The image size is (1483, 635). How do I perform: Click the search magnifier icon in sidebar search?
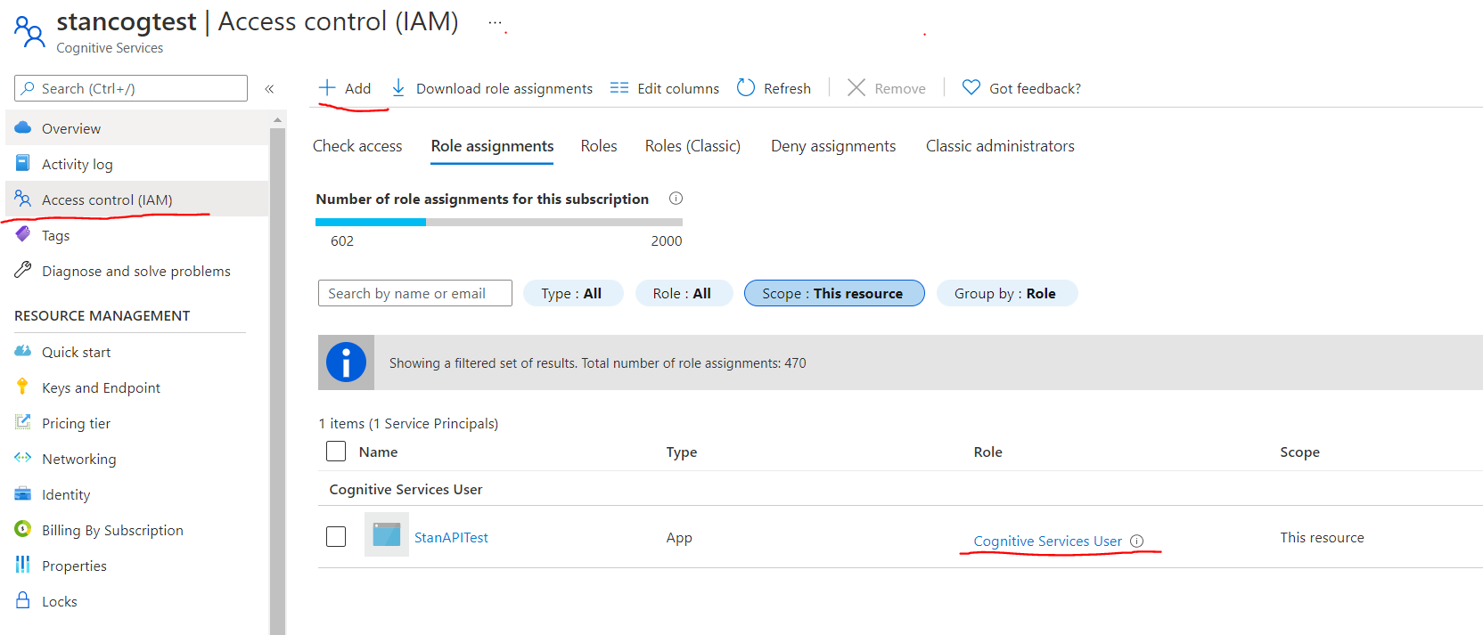pyautogui.click(x=29, y=88)
